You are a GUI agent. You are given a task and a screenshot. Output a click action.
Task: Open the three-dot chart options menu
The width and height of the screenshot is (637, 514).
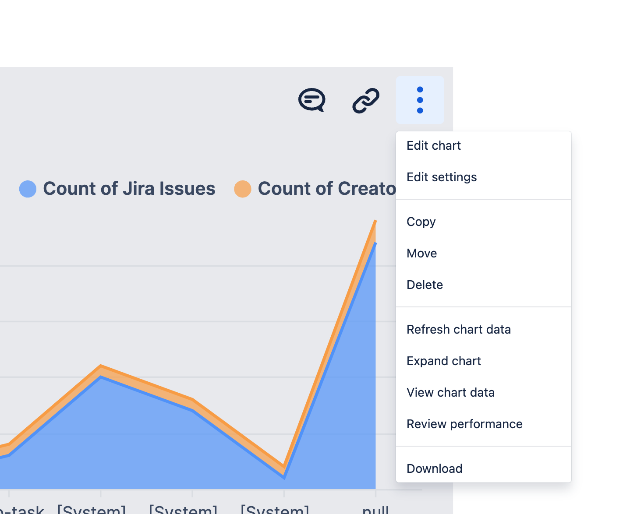pos(420,100)
